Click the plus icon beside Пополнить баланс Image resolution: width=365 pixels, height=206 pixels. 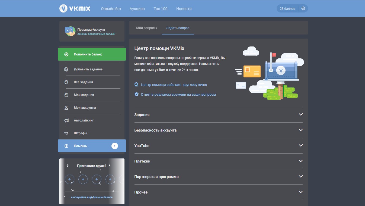(66, 54)
